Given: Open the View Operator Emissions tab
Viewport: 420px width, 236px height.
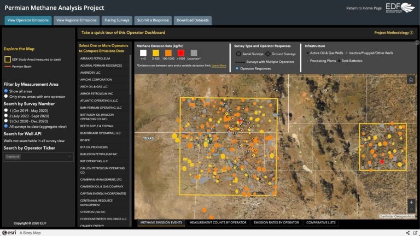Looking at the screenshot, I should tap(28, 20).
